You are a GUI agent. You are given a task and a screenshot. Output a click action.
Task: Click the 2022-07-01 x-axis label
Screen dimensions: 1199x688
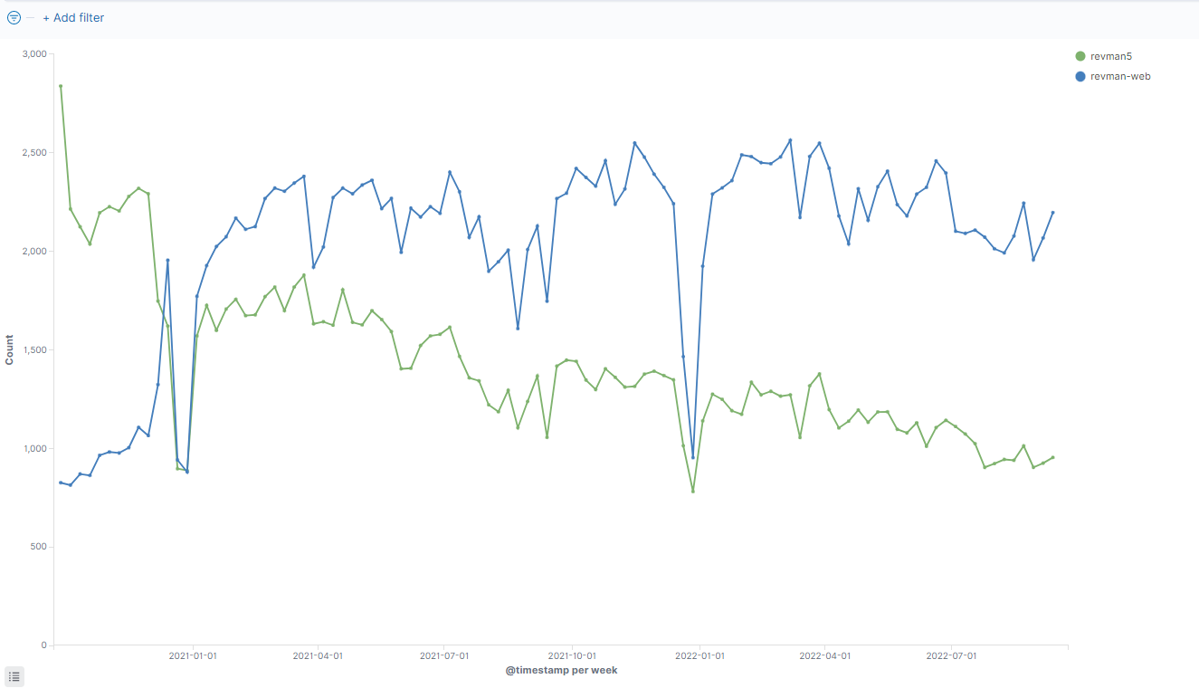pos(953,655)
